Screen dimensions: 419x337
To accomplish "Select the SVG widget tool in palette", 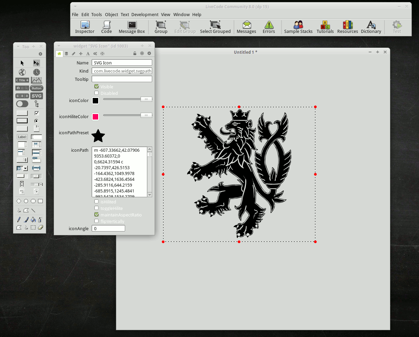I will tap(37, 96).
